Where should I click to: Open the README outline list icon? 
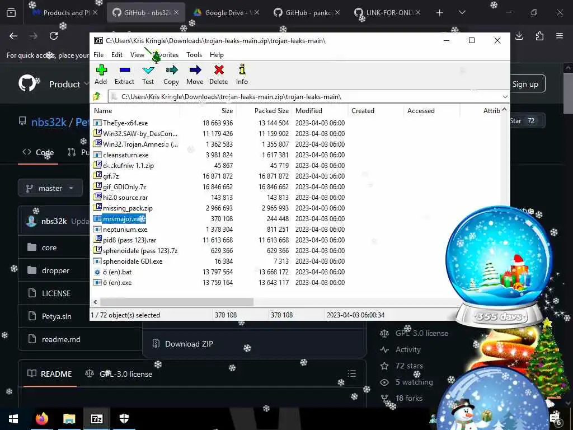(351, 373)
